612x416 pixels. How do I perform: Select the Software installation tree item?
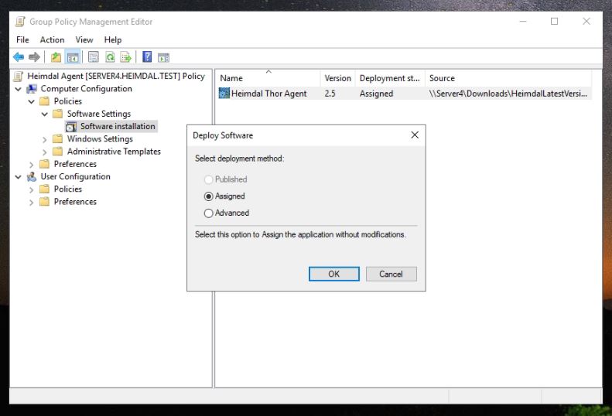pyautogui.click(x=118, y=127)
